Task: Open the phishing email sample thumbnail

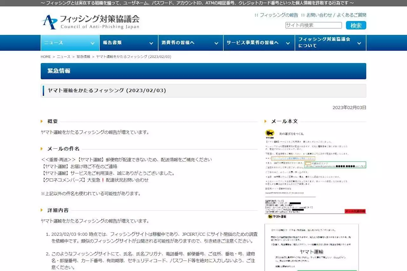Action: [315, 171]
